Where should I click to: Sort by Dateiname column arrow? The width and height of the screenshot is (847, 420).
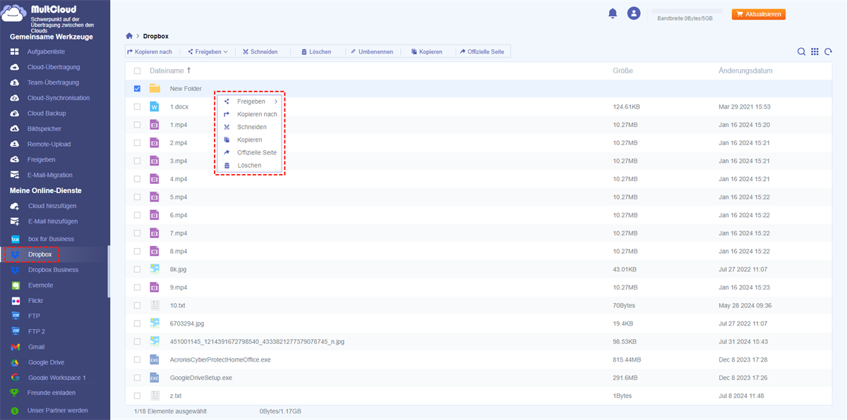pos(188,70)
